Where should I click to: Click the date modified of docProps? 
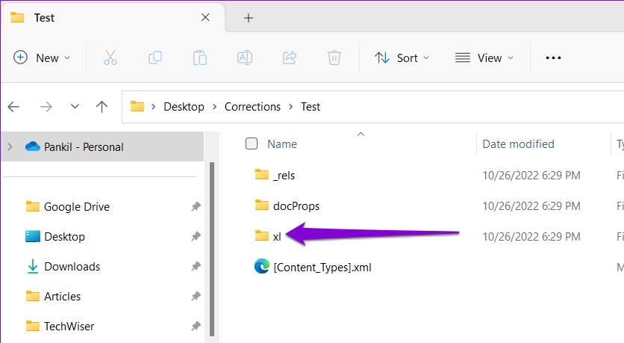click(x=531, y=206)
